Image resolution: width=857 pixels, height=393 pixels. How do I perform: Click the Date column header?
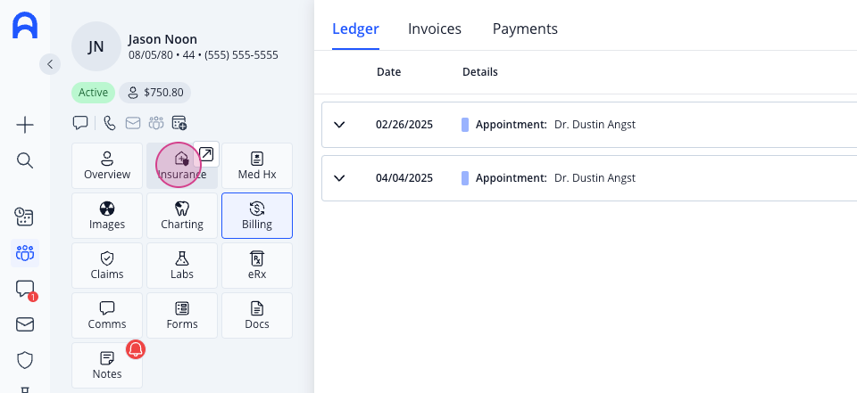[x=388, y=72]
